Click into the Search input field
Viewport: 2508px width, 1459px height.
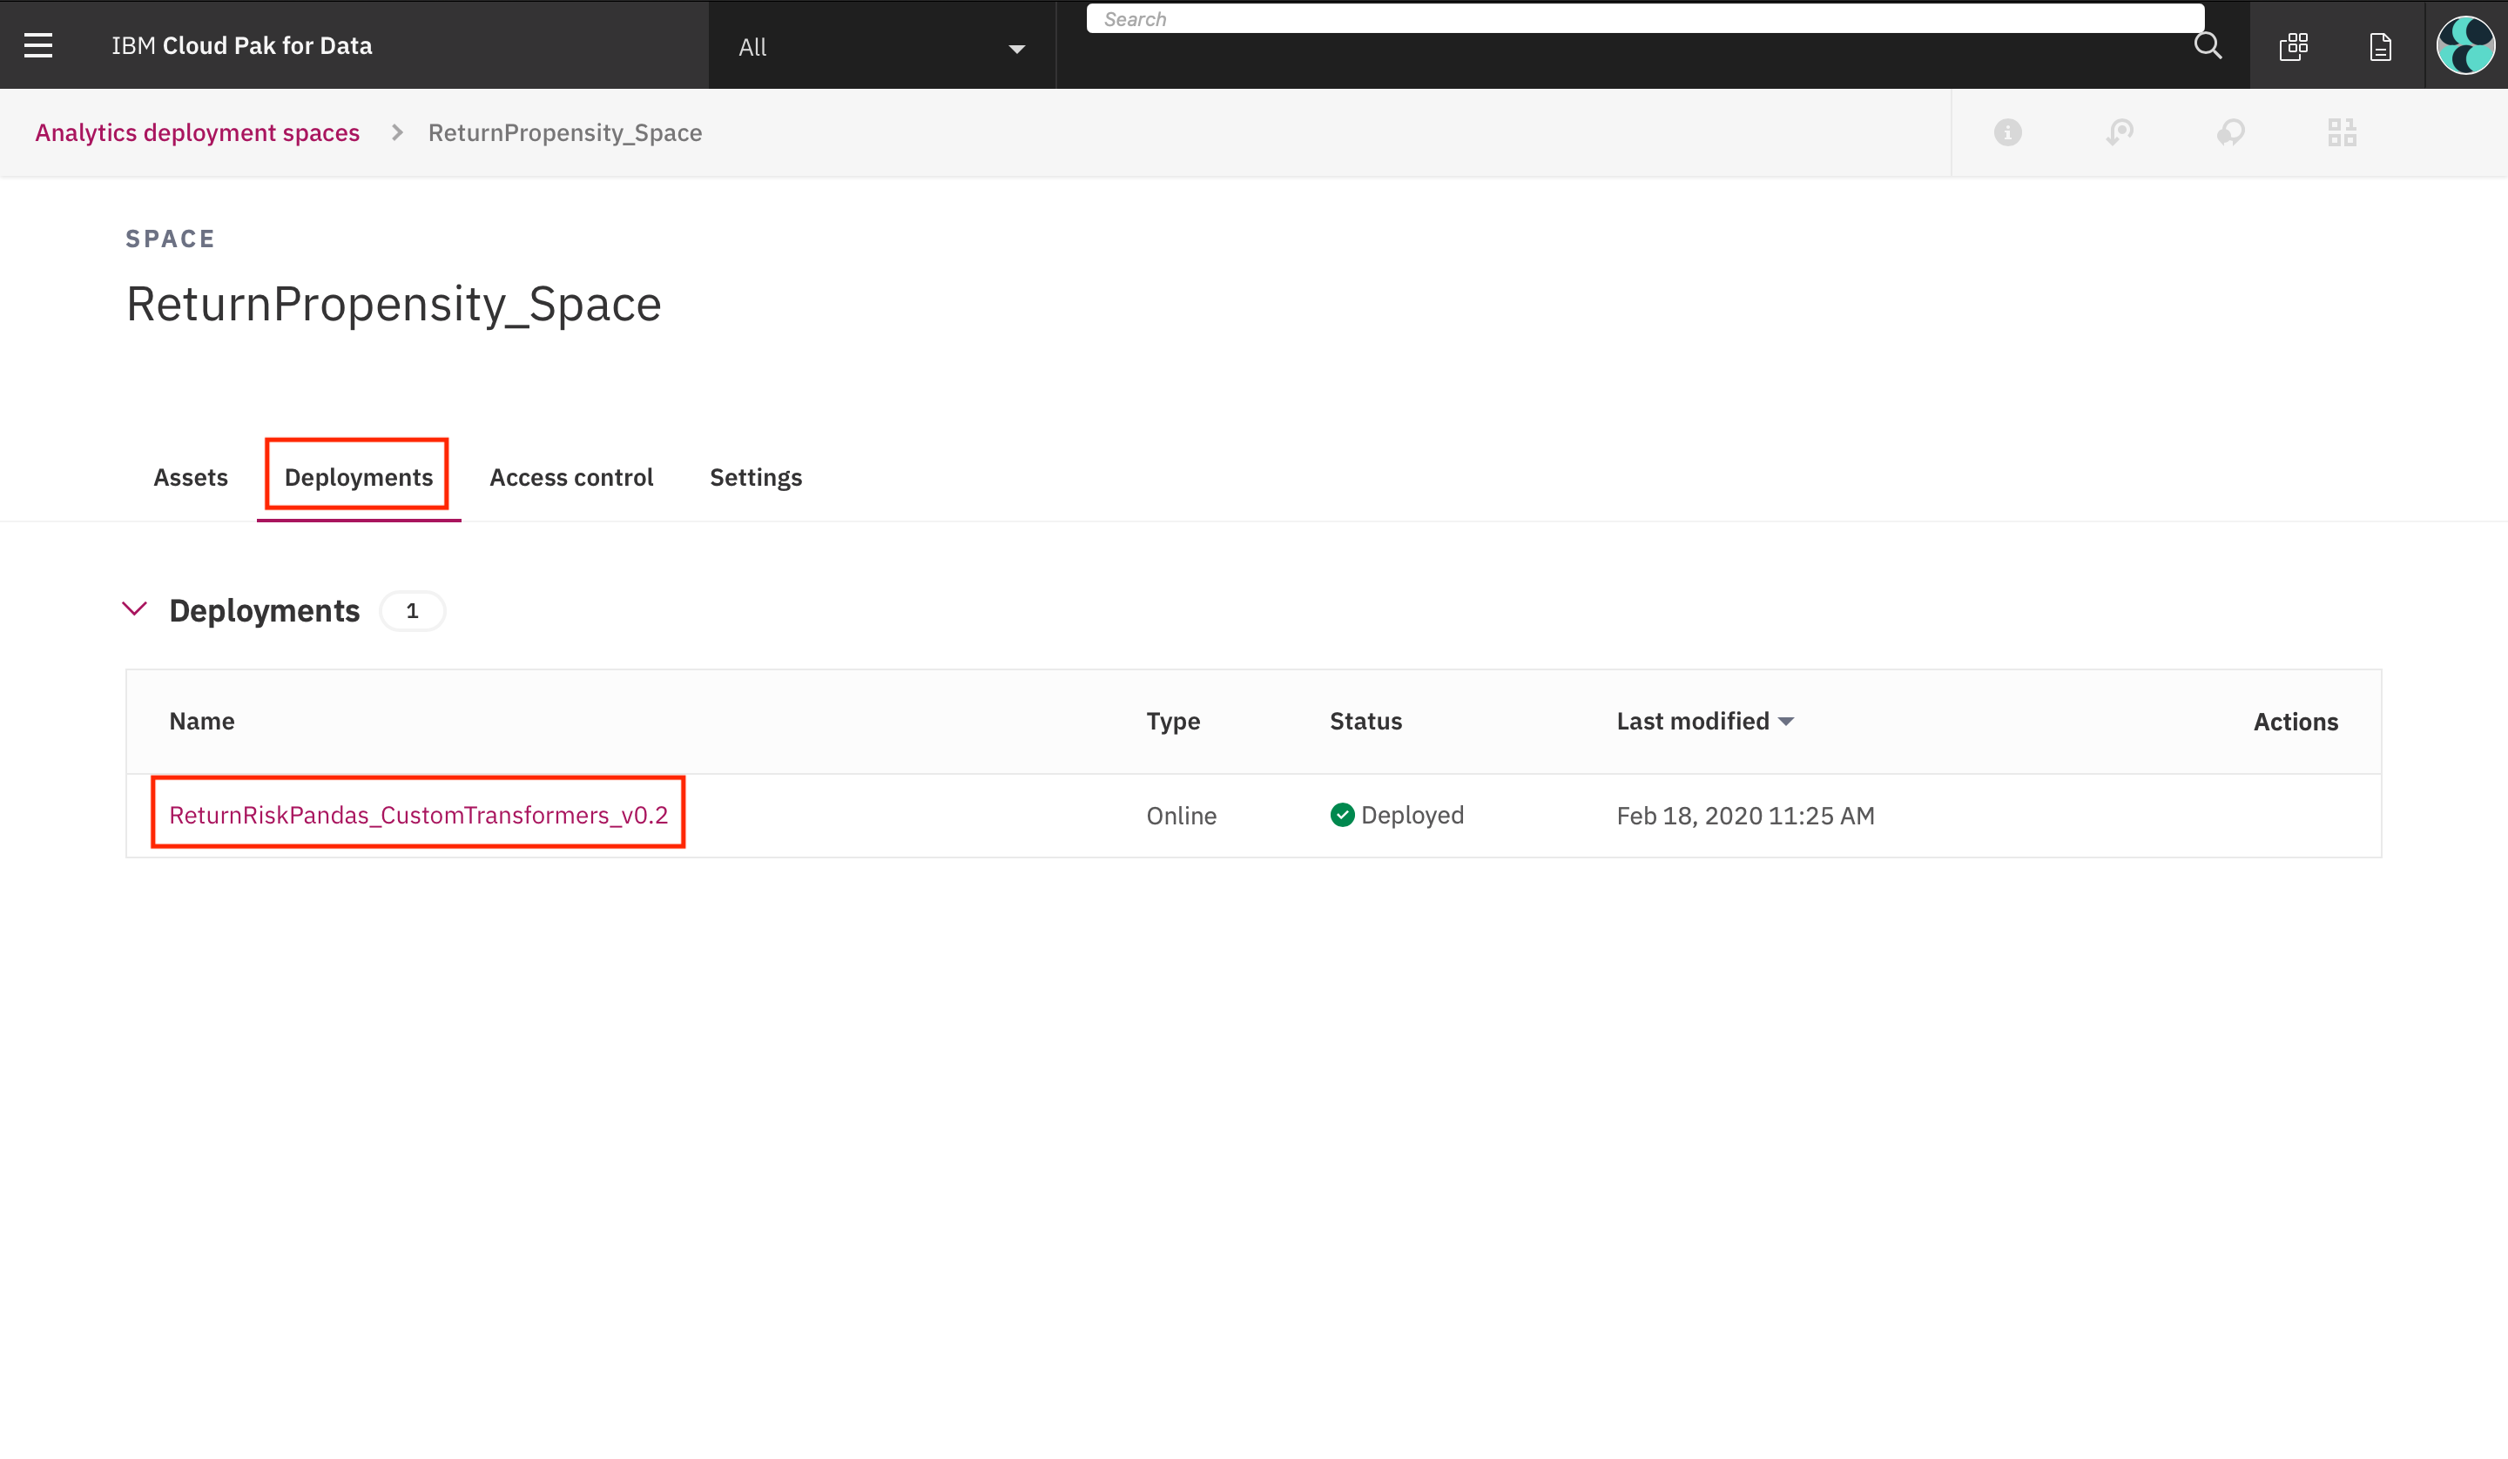click(1642, 19)
